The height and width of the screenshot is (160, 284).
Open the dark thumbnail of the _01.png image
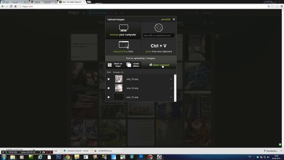[x=118, y=97]
